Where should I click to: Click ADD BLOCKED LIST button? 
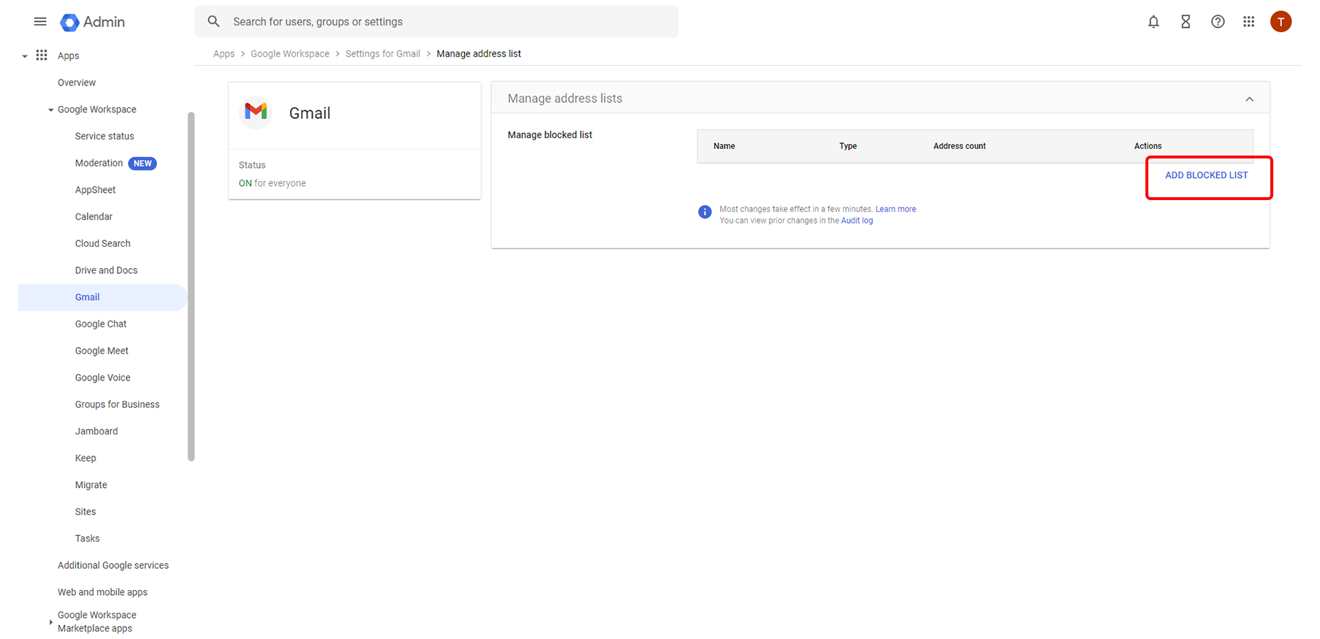pyautogui.click(x=1206, y=175)
